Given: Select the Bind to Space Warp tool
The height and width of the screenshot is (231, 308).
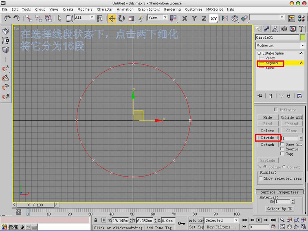Looking at the screenshot, I should (48, 19).
